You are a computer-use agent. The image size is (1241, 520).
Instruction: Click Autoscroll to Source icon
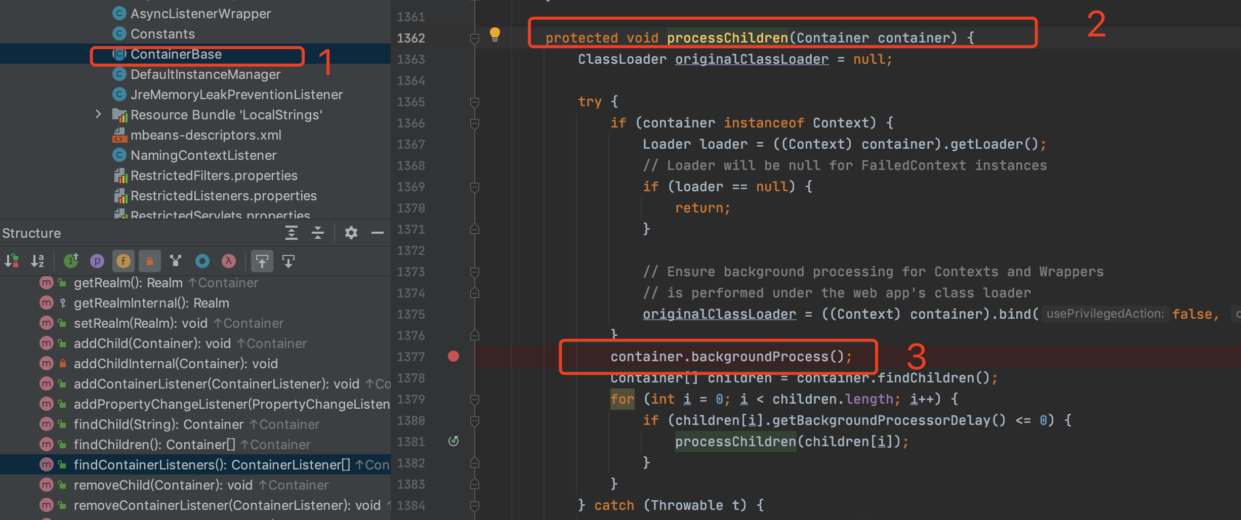(262, 261)
